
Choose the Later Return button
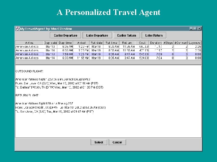154,35
